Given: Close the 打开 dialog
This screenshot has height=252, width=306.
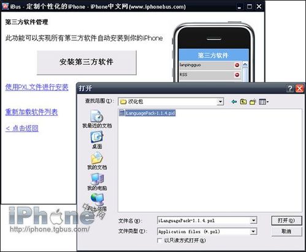Looking at the screenshot, I should 299,89.
